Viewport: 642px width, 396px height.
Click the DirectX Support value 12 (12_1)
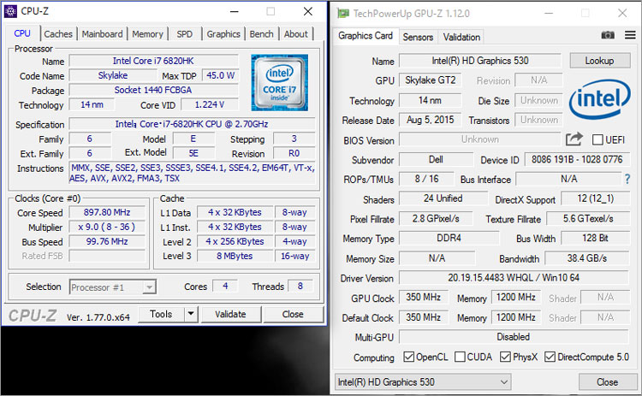tap(595, 198)
